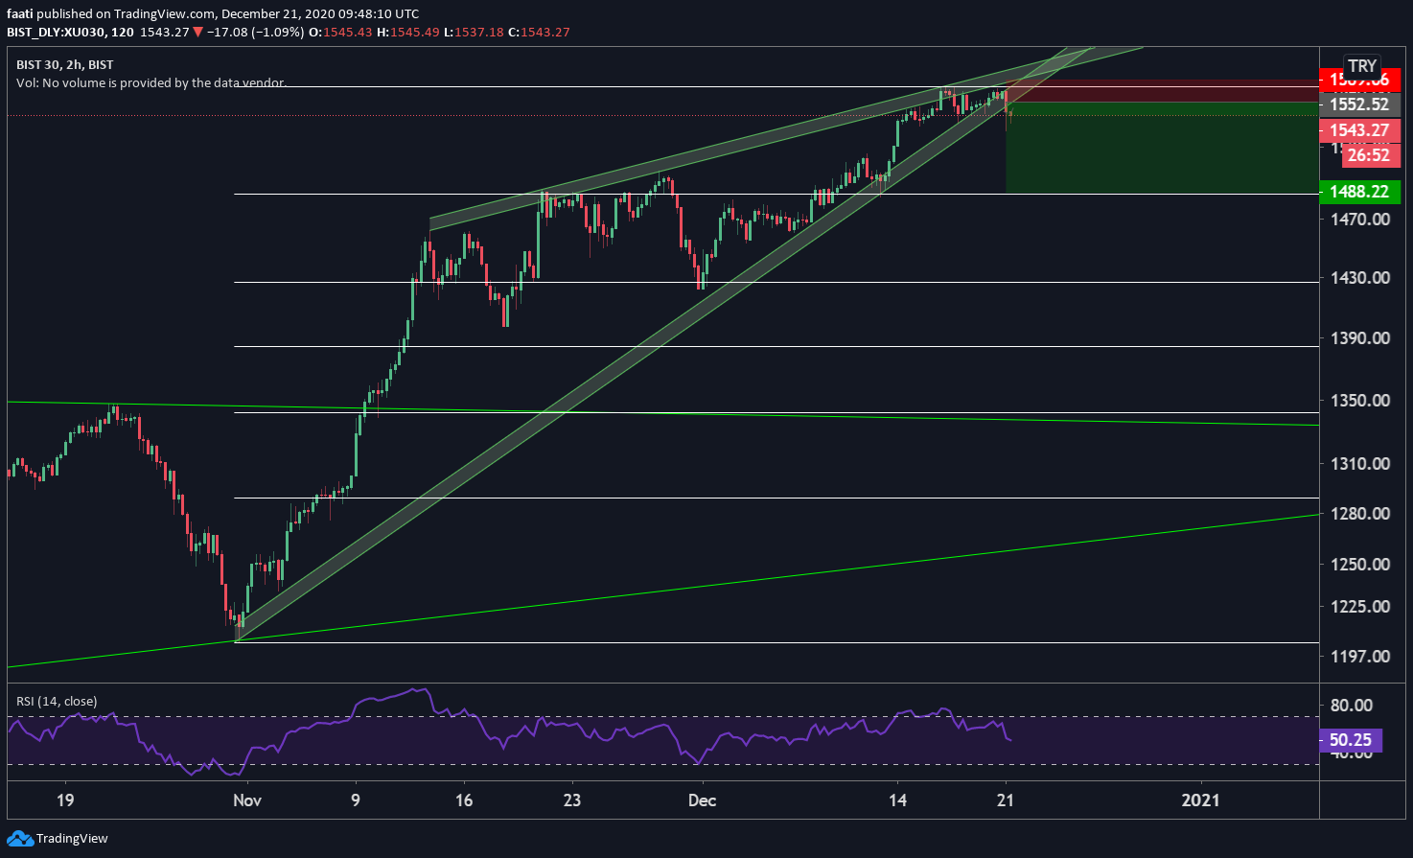Image resolution: width=1413 pixels, height=858 pixels.
Task: Click the 1280.00 price axis label
Action: (x=1359, y=514)
